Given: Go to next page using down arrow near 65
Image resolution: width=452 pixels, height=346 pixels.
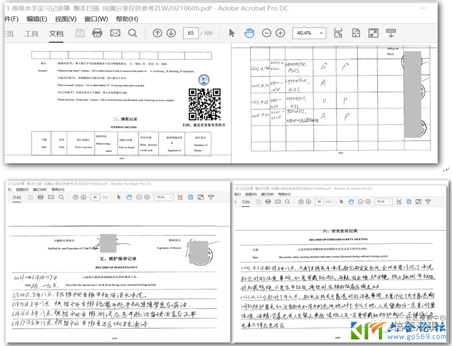Looking at the screenshot, I should pyautogui.click(x=171, y=33).
